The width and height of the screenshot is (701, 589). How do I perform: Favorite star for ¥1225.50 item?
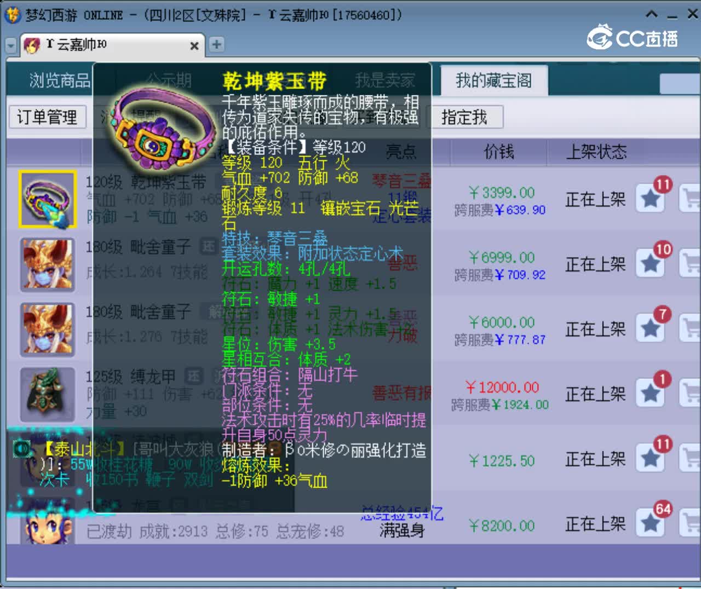pyautogui.click(x=651, y=458)
